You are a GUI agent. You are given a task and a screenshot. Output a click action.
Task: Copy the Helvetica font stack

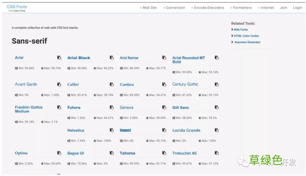coord(111,130)
